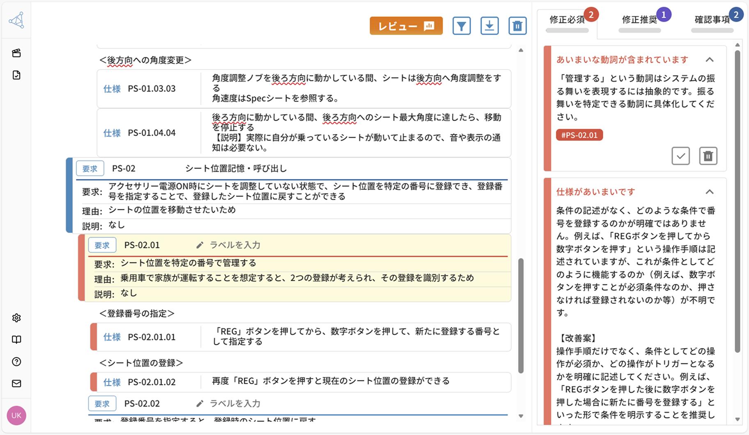Click the app logo at top left
This screenshot has height=435, width=749.
point(17,20)
